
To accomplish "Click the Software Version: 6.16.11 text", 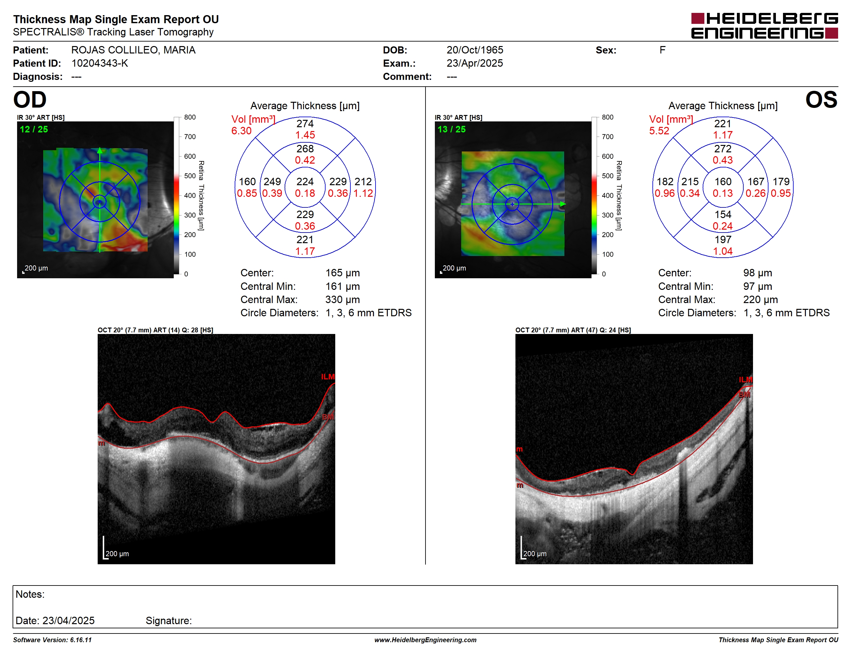I will (x=52, y=640).
